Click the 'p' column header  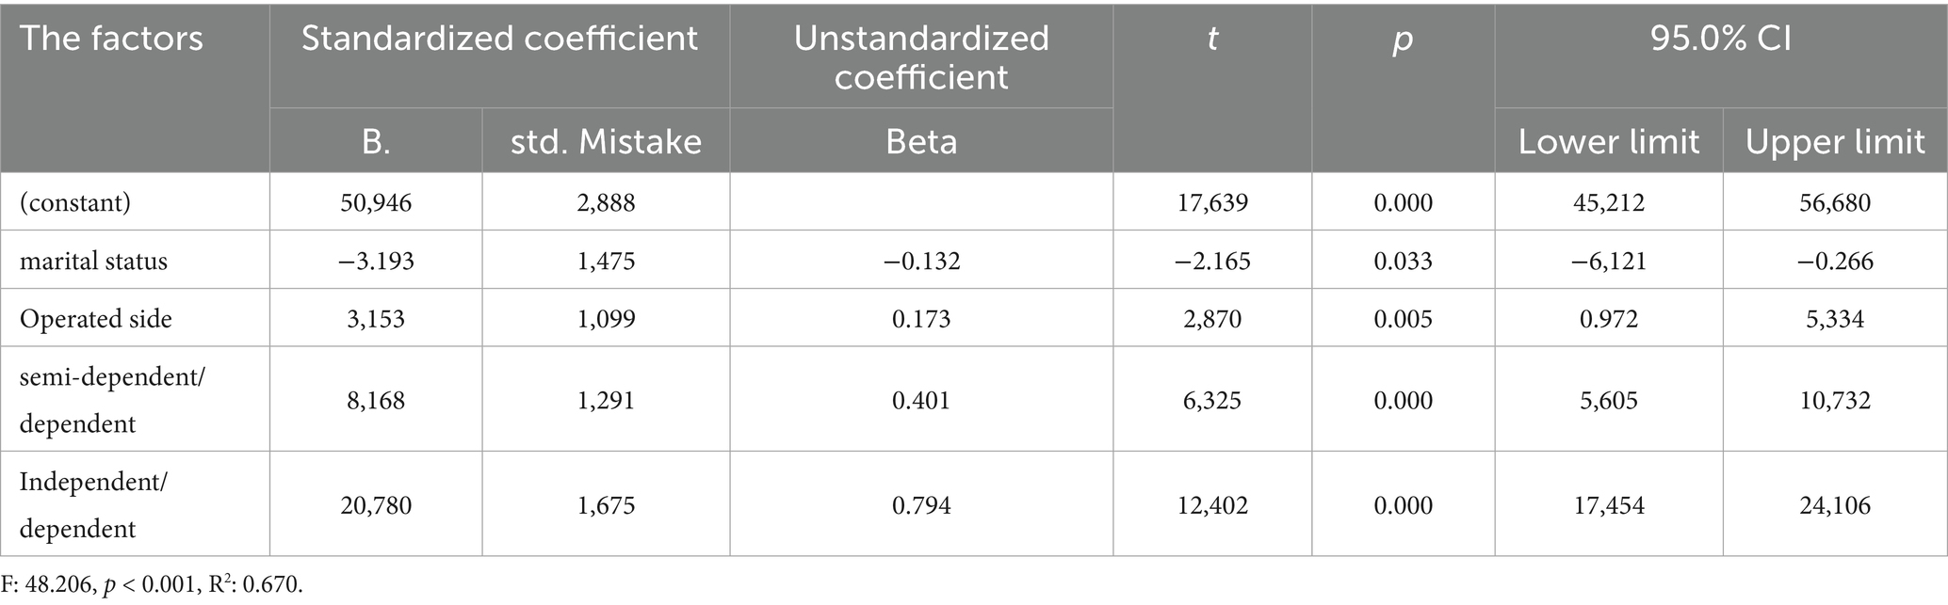(x=1402, y=40)
